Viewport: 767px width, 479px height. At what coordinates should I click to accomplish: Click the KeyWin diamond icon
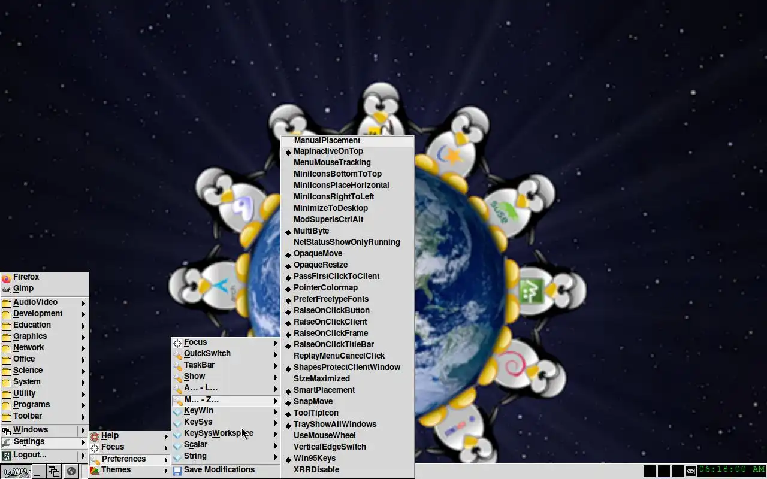177,411
